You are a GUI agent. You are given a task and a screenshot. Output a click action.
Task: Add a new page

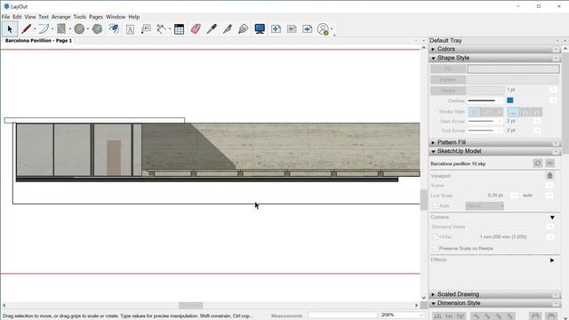[276, 29]
